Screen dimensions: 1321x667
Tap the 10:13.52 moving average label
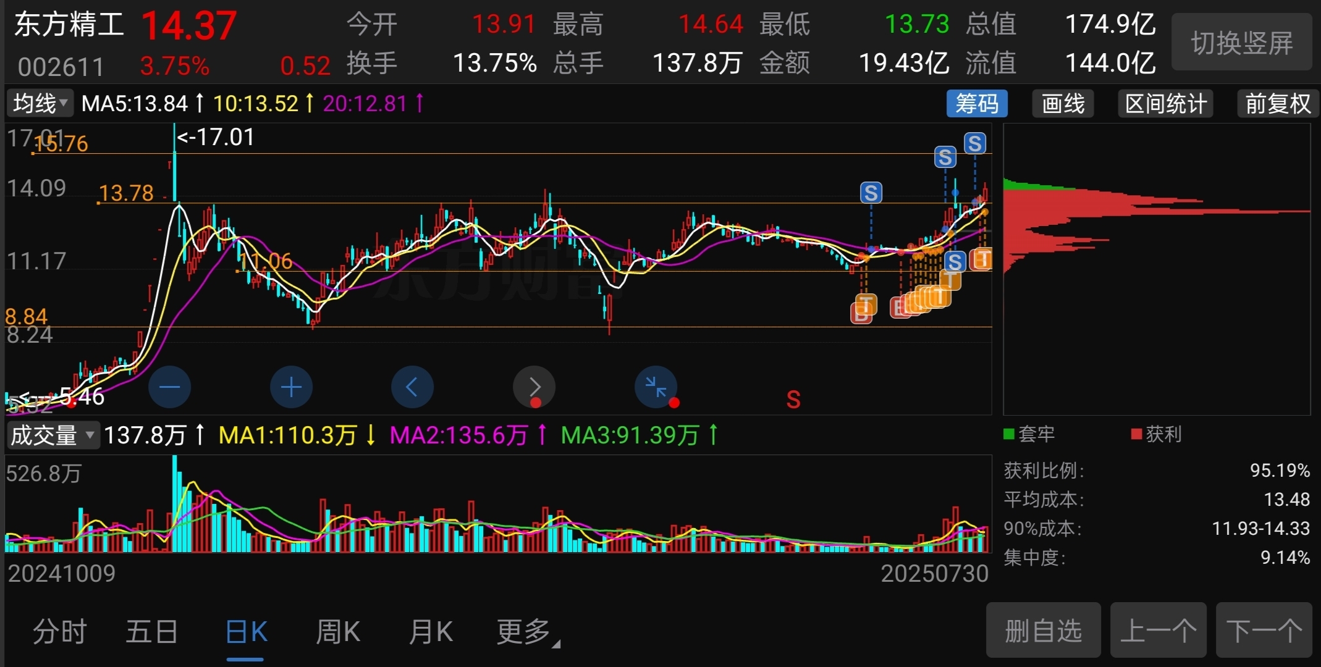263,103
